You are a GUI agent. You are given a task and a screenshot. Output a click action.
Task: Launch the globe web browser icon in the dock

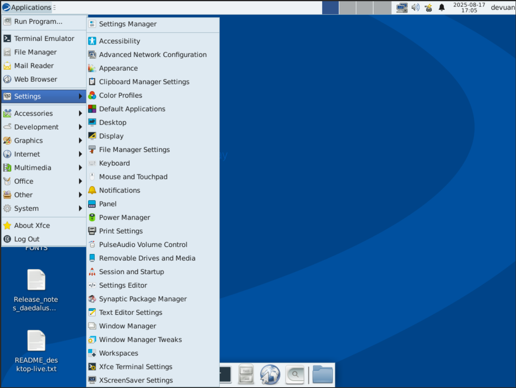pos(270,374)
